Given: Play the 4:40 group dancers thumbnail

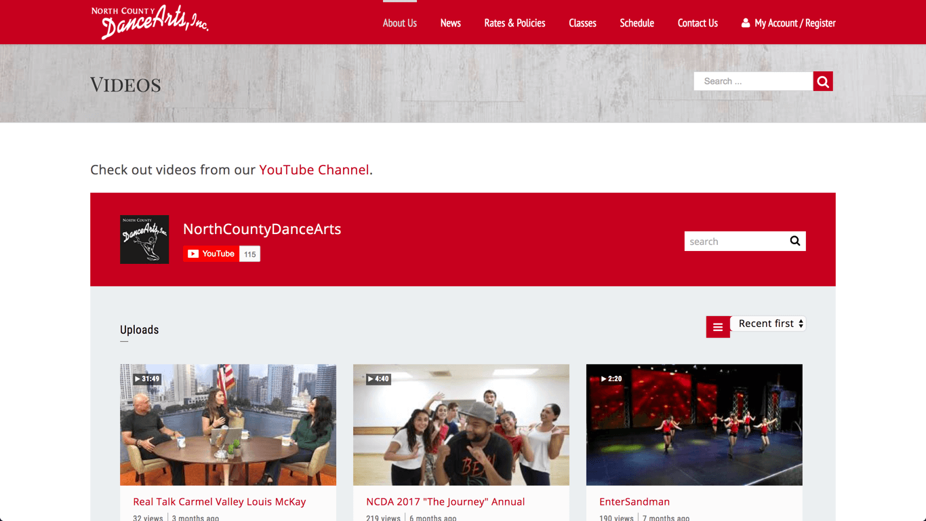Looking at the screenshot, I should [461, 425].
